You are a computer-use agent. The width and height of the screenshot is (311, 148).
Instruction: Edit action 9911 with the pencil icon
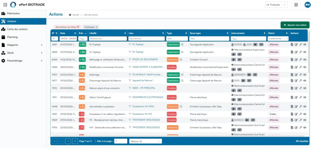pos(296,97)
